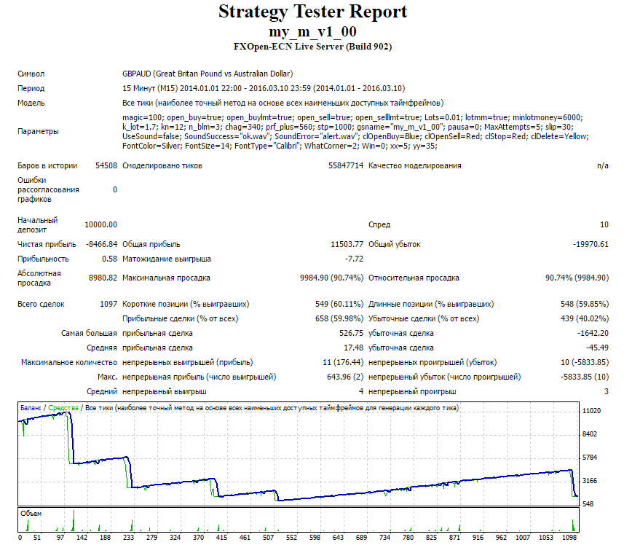Click the green 'Средства' legend label in chart
624x545 pixels.
(63, 408)
